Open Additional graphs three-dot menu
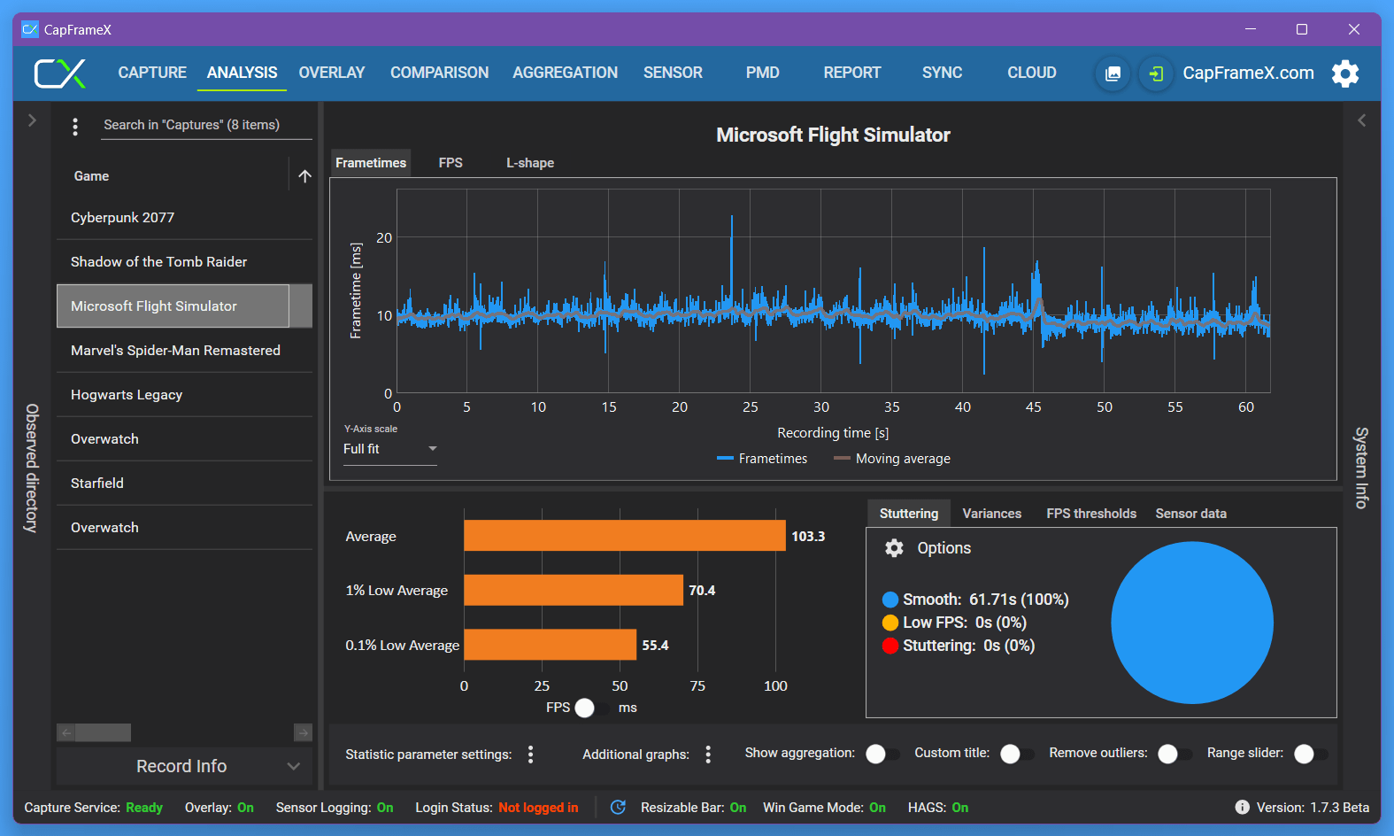Viewport: 1394px width, 836px height. (x=707, y=754)
